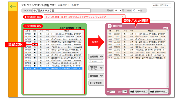Click the 番号 header in registered list
Viewport: 183px width, 100px height.
click(117, 31)
